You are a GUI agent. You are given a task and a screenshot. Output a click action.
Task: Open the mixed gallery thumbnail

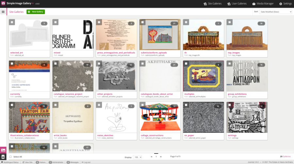73,35
